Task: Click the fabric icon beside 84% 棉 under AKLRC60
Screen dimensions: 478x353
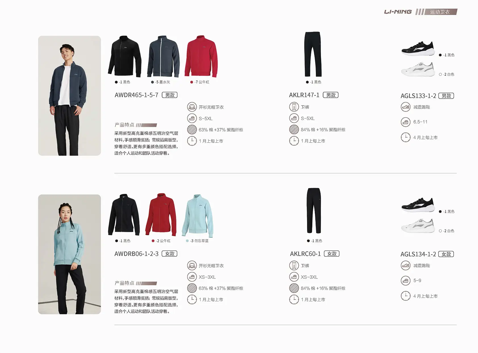Action: click(x=294, y=288)
